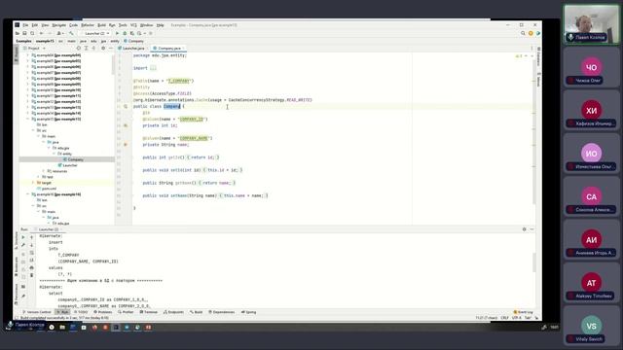Open the Build menu
623x350 pixels.
click(x=101, y=25)
